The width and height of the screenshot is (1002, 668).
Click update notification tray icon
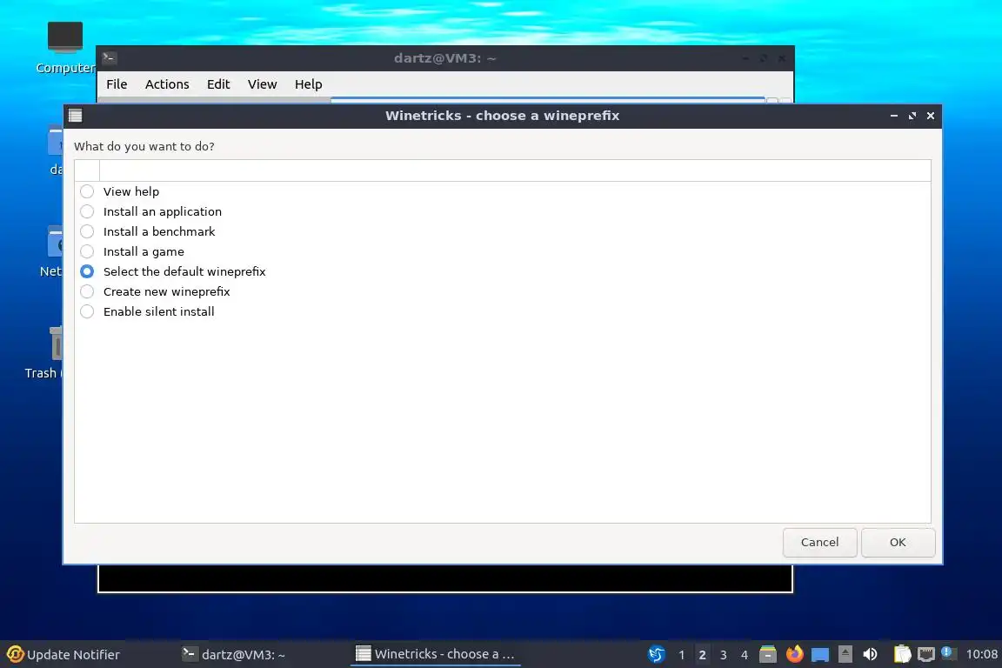pos(948,653)
